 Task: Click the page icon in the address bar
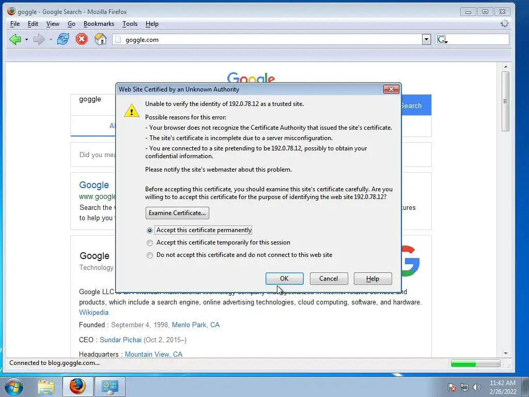[x=118, y=39]
